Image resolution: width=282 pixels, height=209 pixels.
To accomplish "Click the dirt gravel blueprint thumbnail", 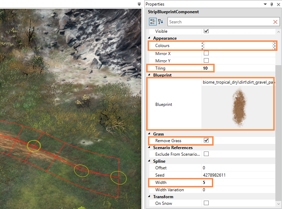I will tap(239, 108).
